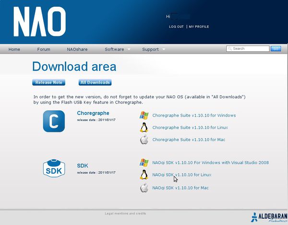288x225 pixels.
Task: Go to the NAOshare menu item
Action: pos(77,49)
